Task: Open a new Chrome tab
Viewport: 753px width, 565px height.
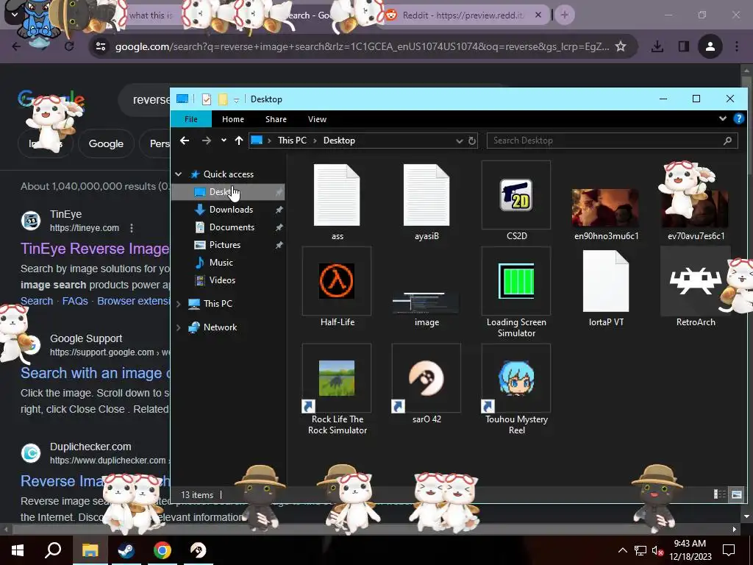Action: coord(565,15)
